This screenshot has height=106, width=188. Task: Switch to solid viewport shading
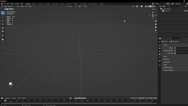coord(150,6)
